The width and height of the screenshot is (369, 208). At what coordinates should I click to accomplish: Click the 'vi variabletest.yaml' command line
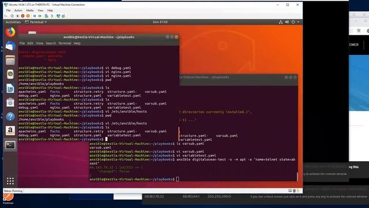(x=153, y=155)
